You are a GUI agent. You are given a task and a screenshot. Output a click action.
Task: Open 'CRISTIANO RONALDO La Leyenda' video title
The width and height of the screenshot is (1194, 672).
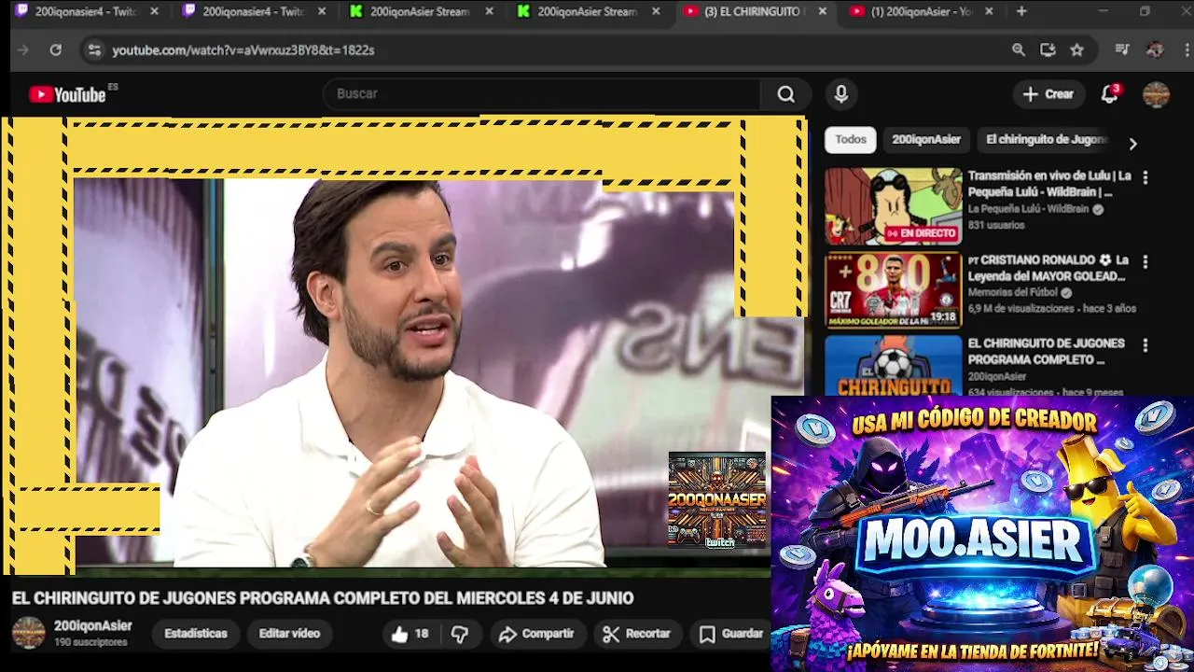pos(1048,268)
